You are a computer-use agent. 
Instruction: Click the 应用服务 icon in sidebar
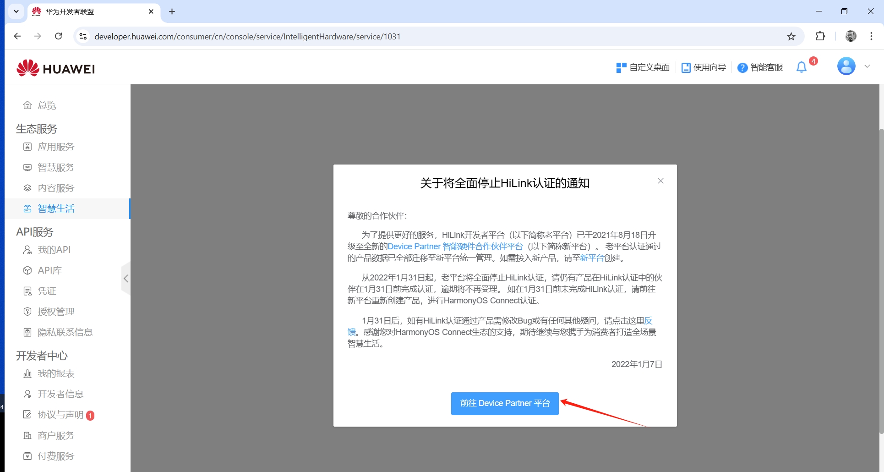point(27,147)
